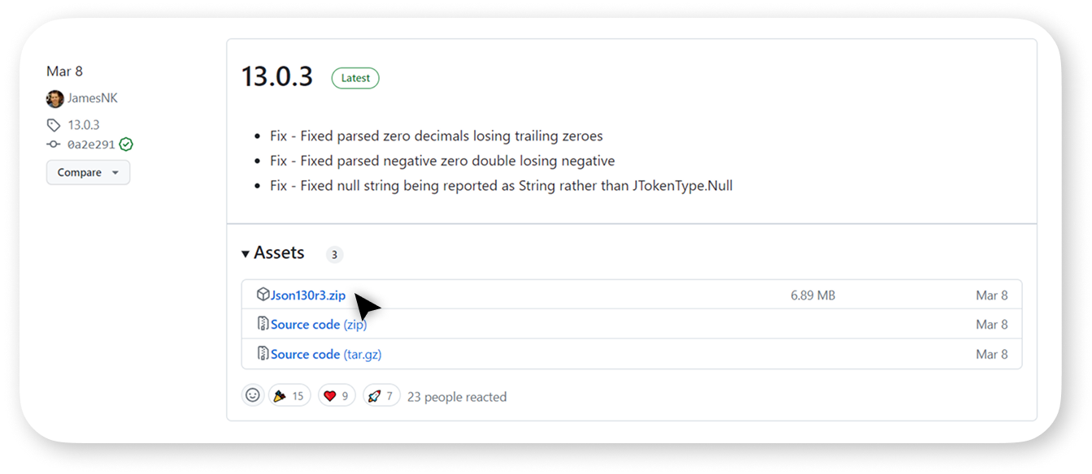This screenshot has height=474, width=1092.
Task: Download Source code (zip)
Action: pyautogui.click(x=319, y=325)
